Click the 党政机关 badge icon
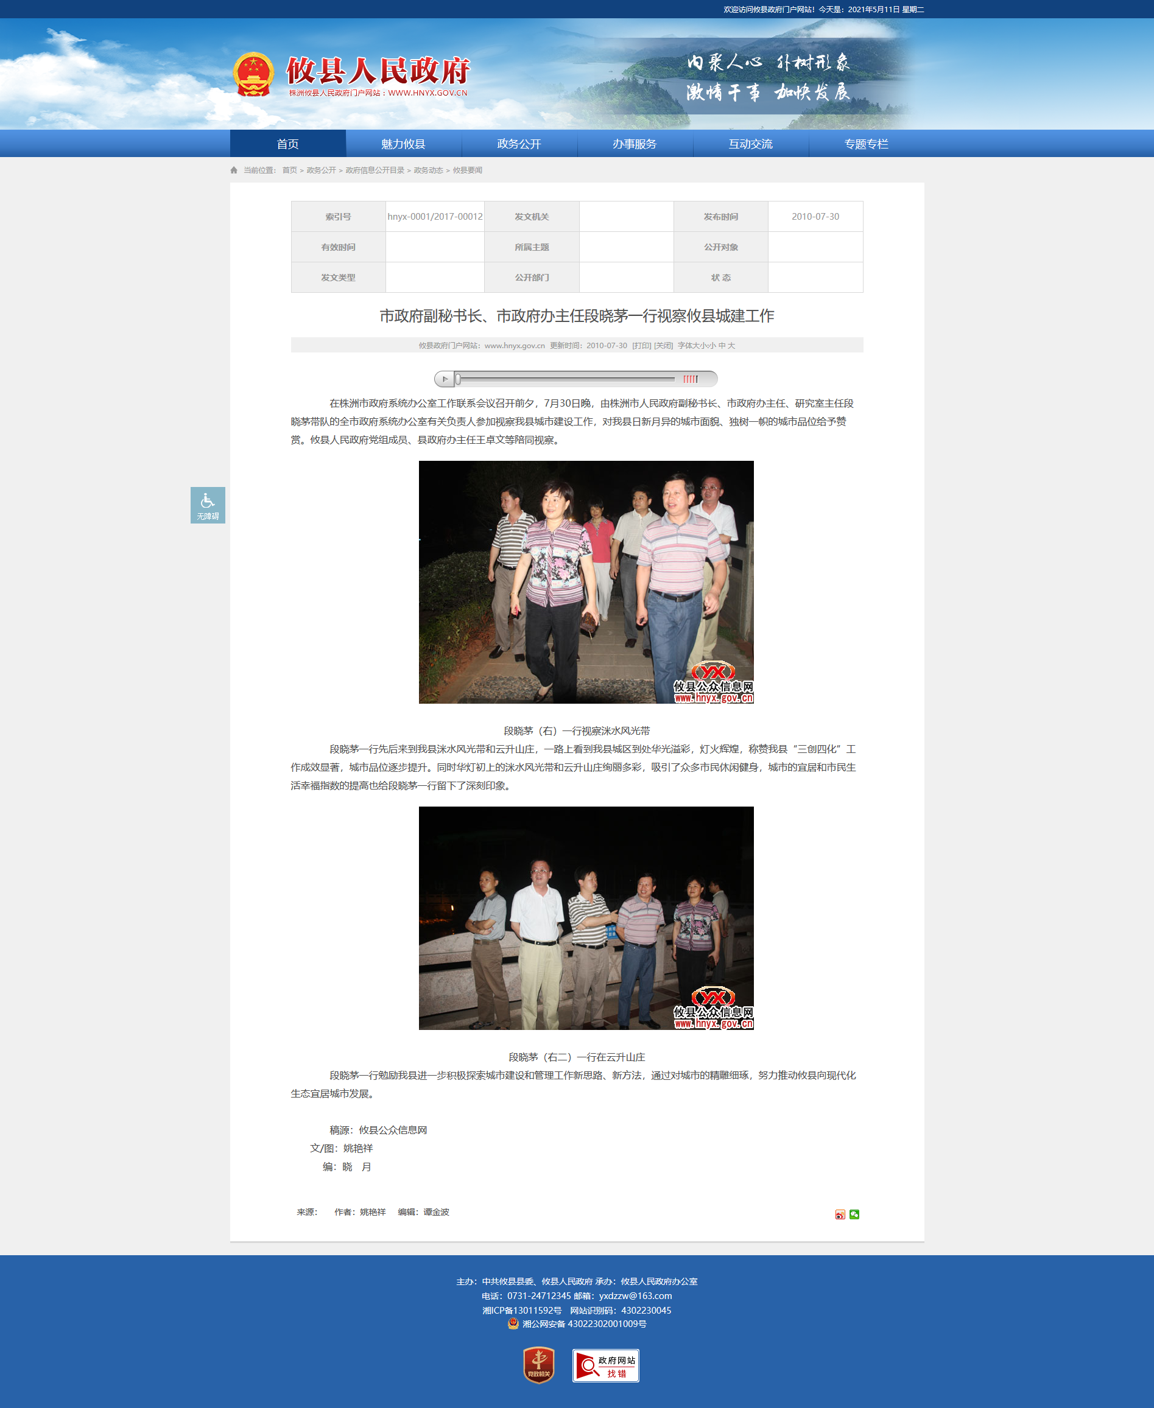Image resolution: width=1154 pixels, height=1408 pixels. point(538,1365)
